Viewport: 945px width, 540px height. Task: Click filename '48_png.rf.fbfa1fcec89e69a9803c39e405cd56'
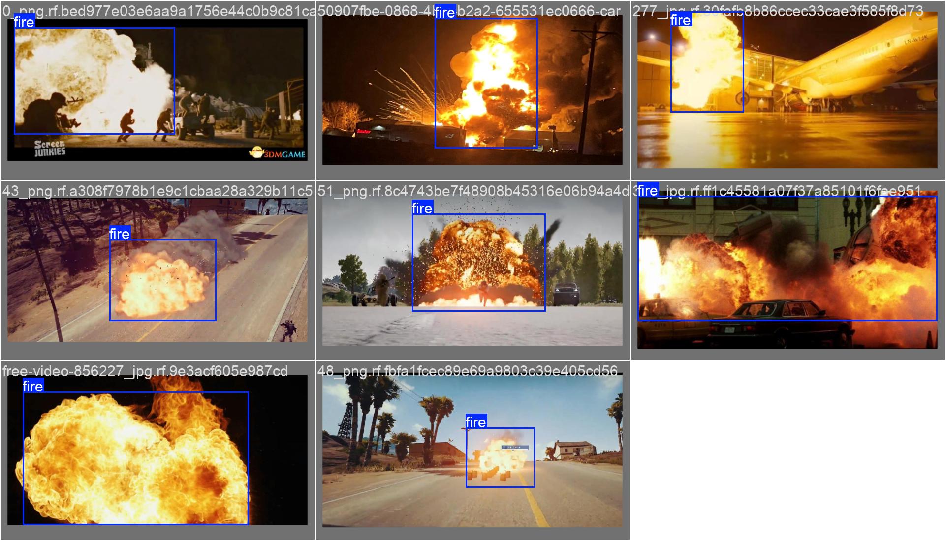(x=468, y=371)
